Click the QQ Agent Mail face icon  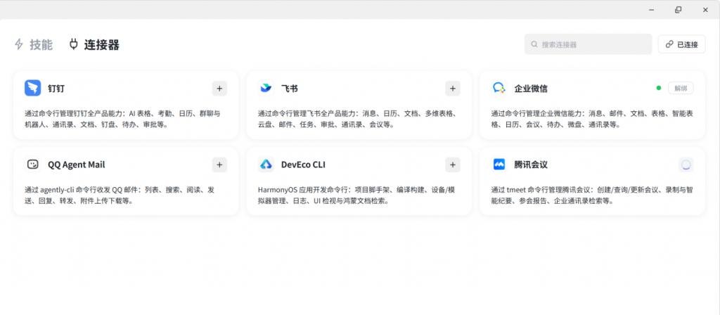click(32, 165)
